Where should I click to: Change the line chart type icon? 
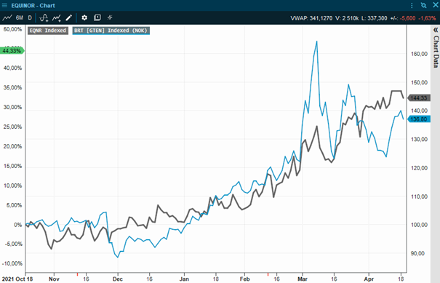7,17
